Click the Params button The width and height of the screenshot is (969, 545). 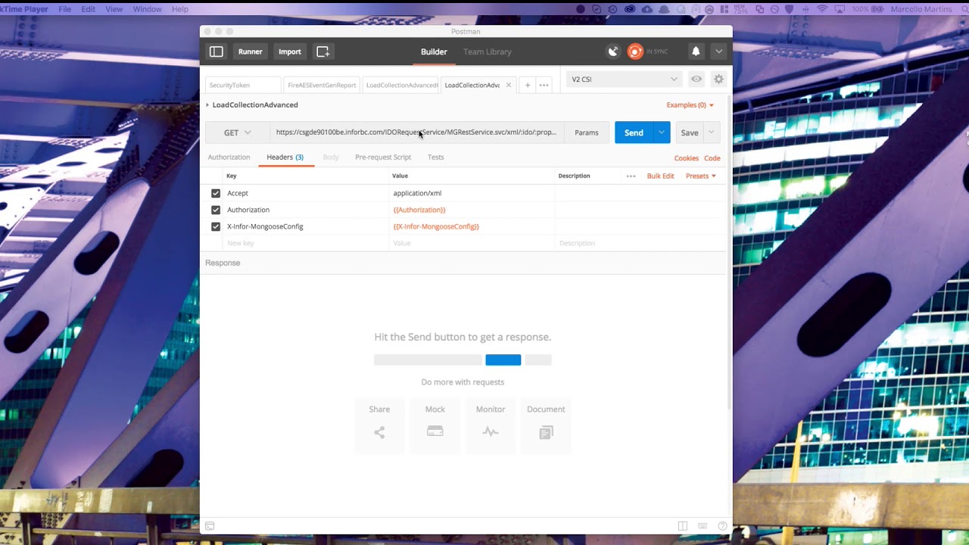pos(587,132)
